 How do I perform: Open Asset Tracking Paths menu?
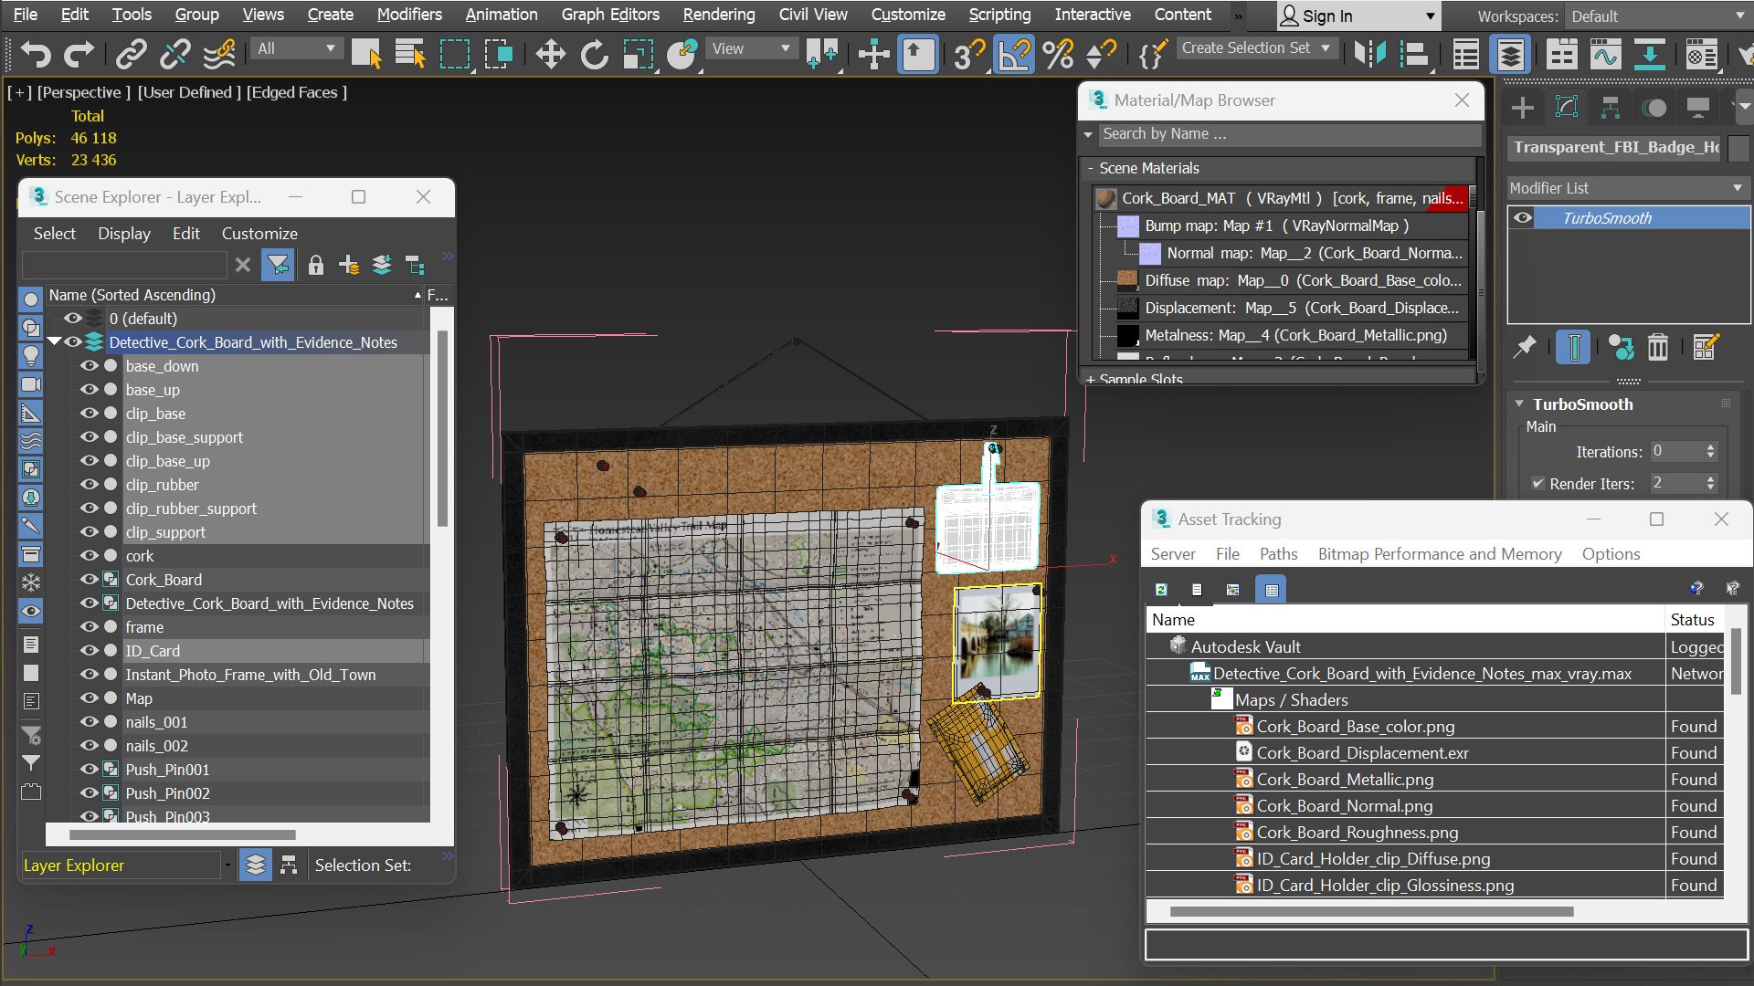click(x=1278, y=553)
